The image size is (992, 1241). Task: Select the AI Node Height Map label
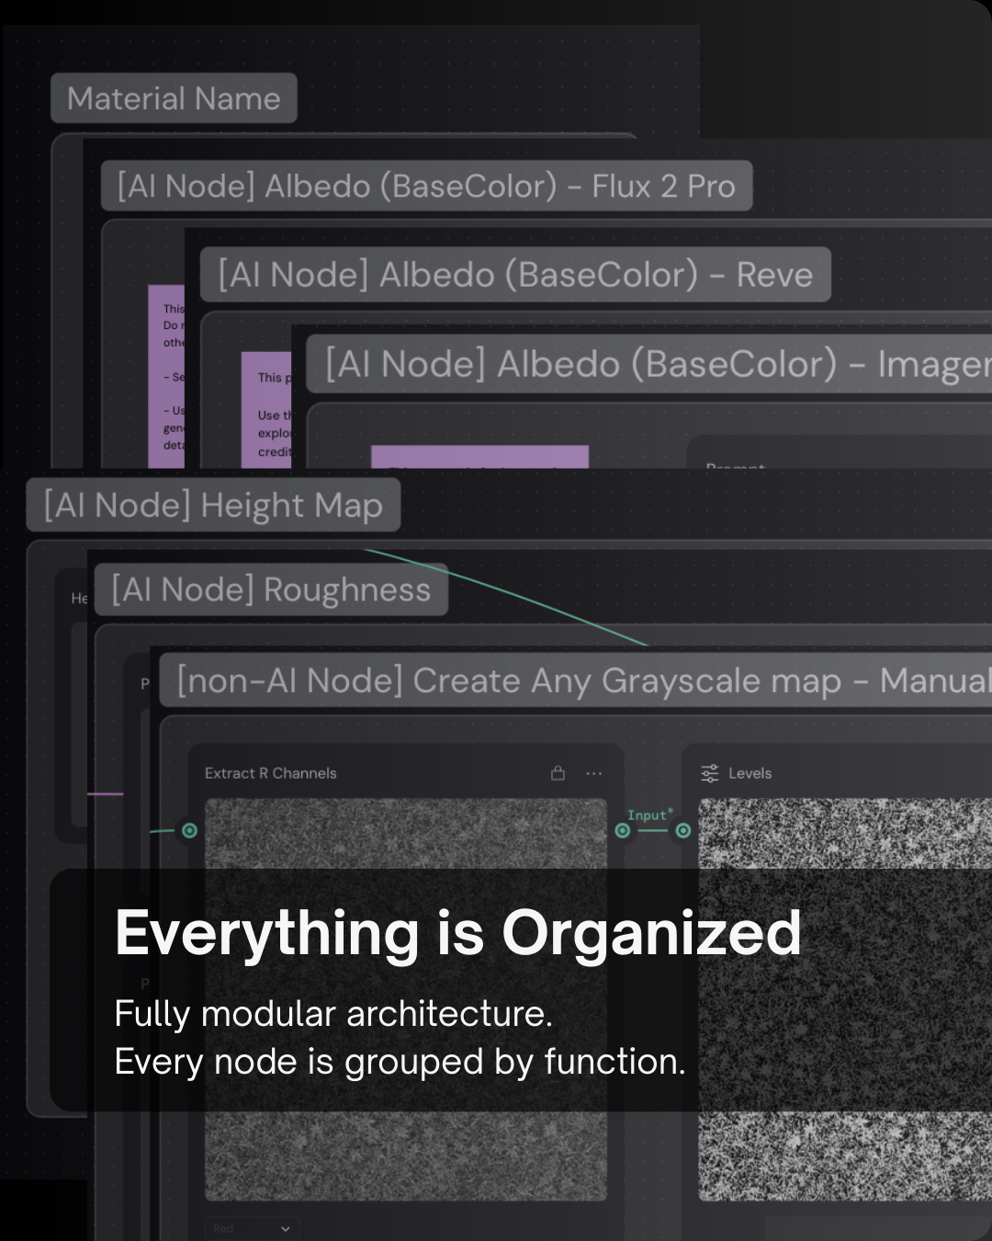(213, 506)
